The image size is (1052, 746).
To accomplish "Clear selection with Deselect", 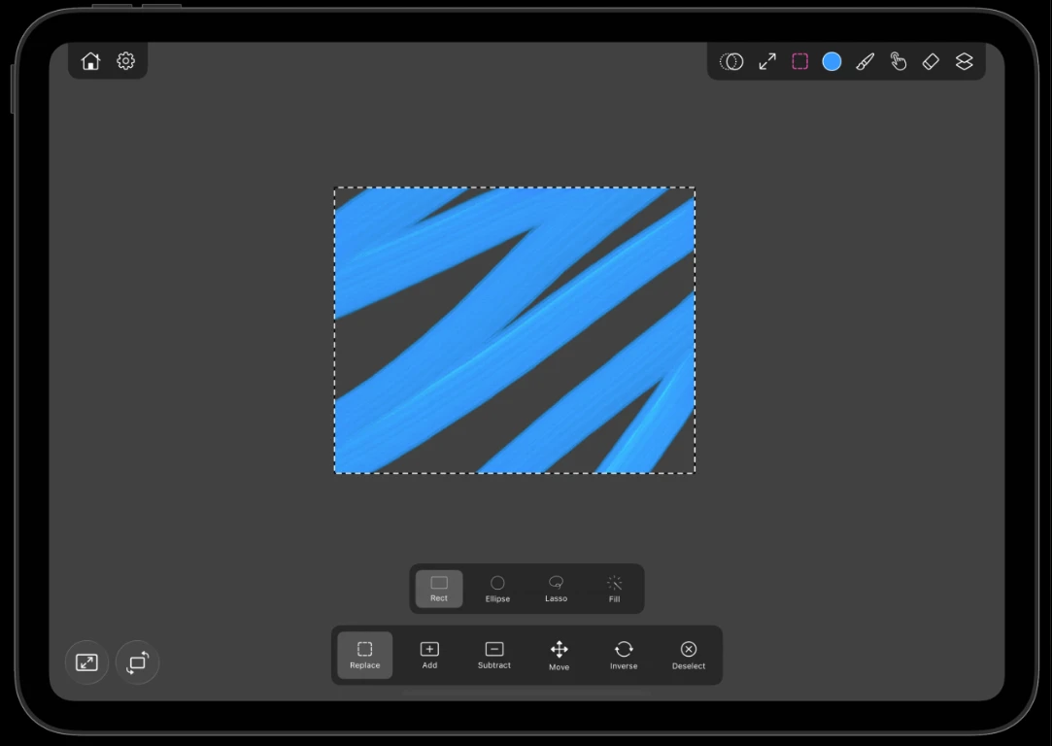I will [689, 655].
